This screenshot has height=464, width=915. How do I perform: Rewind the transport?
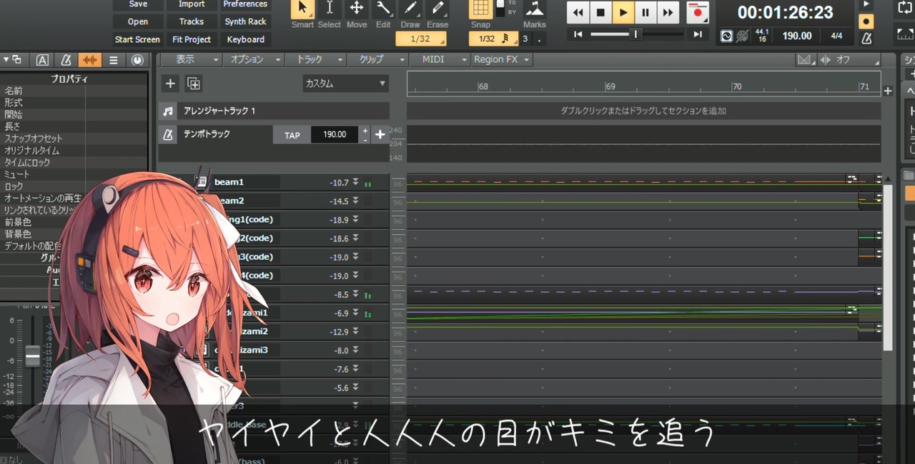(578, 12)
